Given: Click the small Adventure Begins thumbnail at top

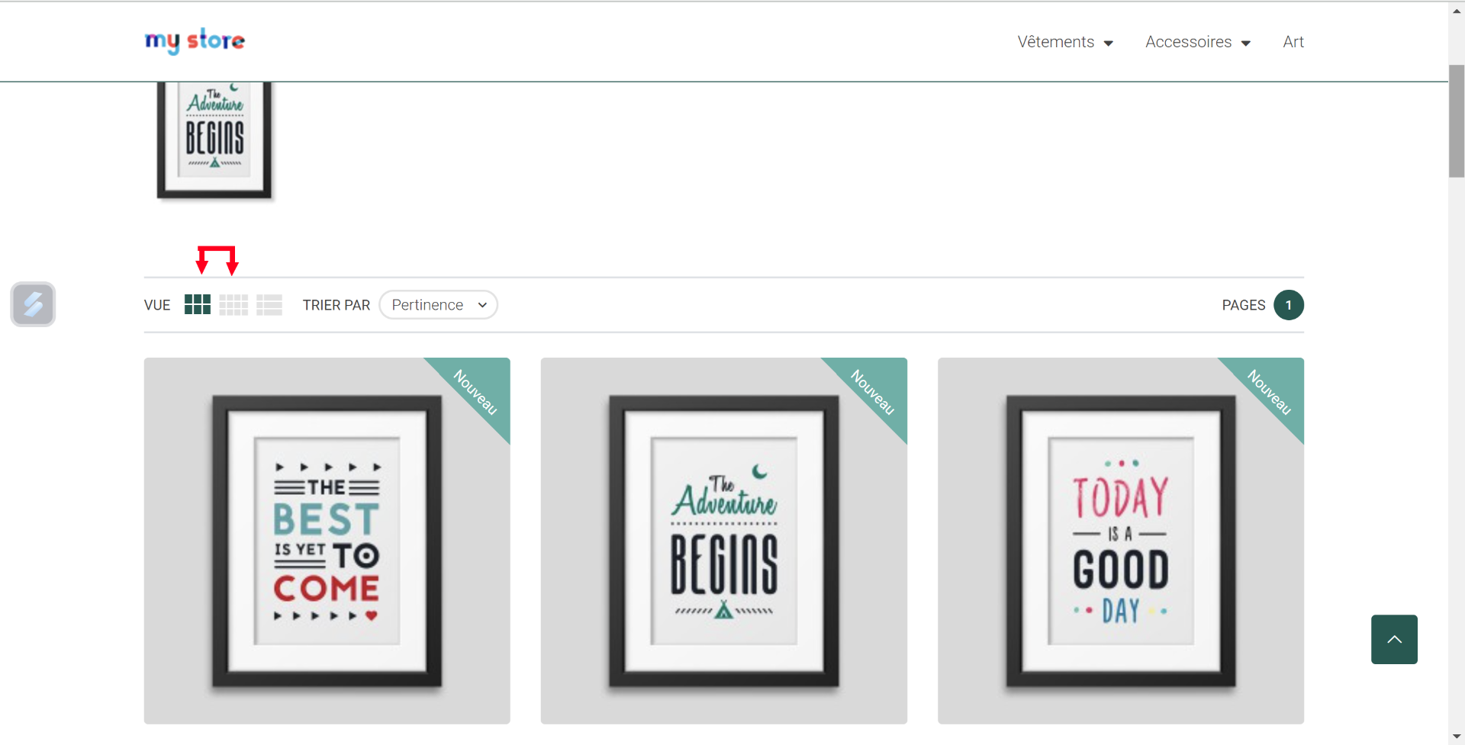Looking at the screenshot, I should pyautogui.click(x=214, y=140).
